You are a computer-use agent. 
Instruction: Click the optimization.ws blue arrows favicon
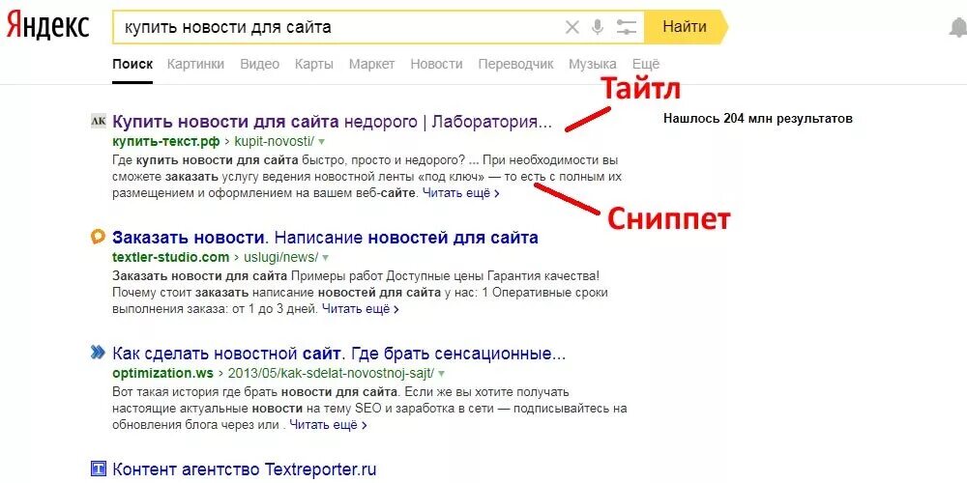coord(98,353)
